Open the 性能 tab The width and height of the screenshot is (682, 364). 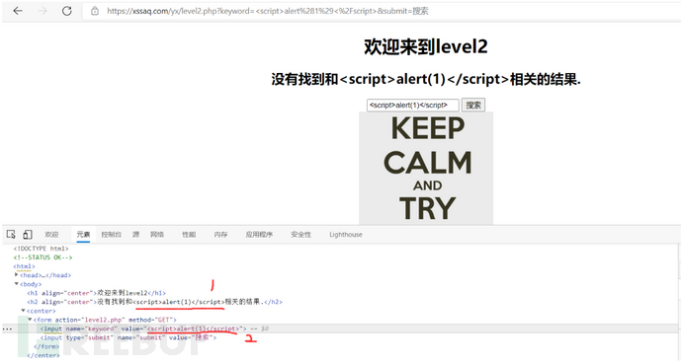tap(189, 234)
